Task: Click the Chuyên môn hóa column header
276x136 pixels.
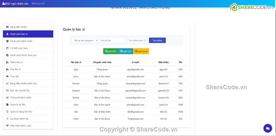Action: pyautogui.click(x=102, y=62)
